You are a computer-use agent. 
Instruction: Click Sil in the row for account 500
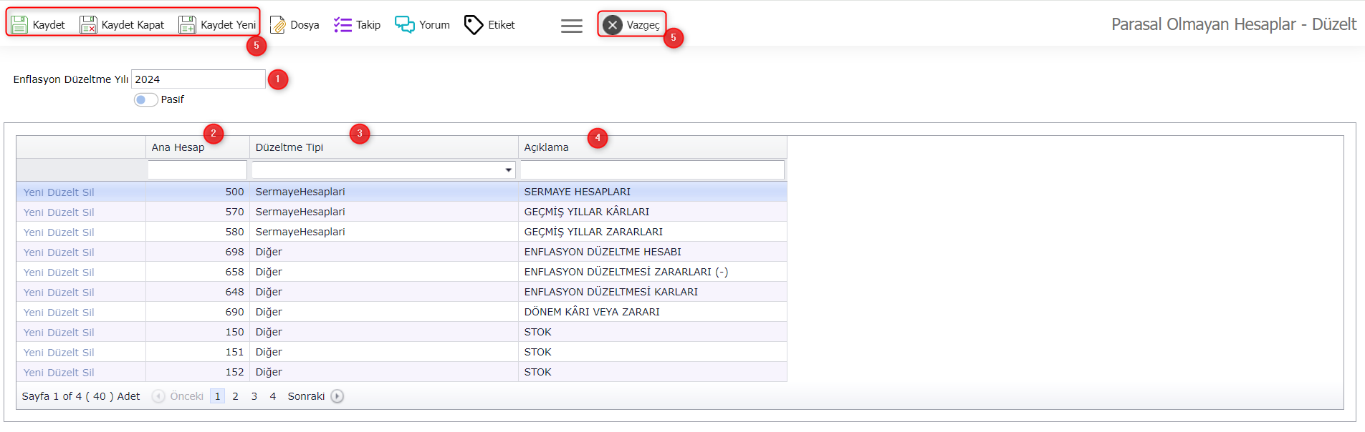(x=88, y=192)
